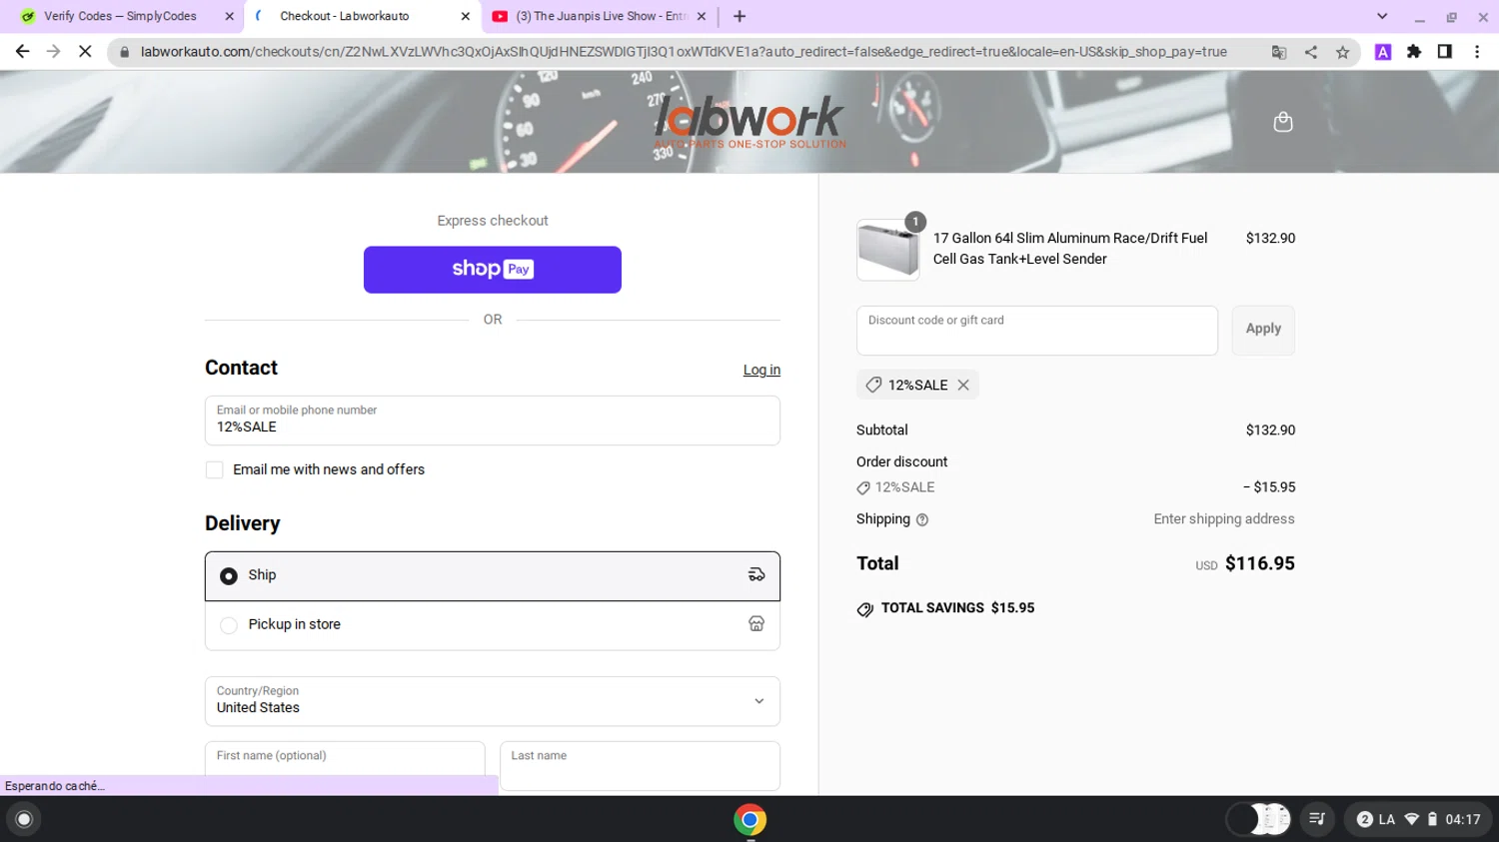
Task: Click the store pickup icon
Action: coord(756,624)
